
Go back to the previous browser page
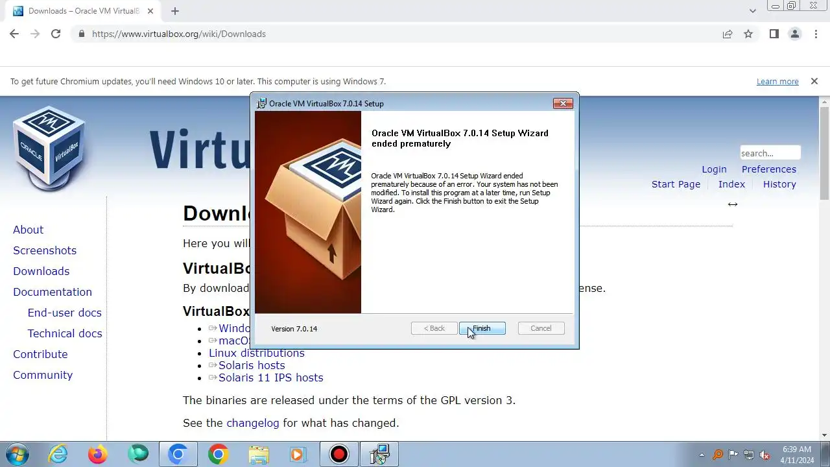pyautogui.click(x=14, y=34)
